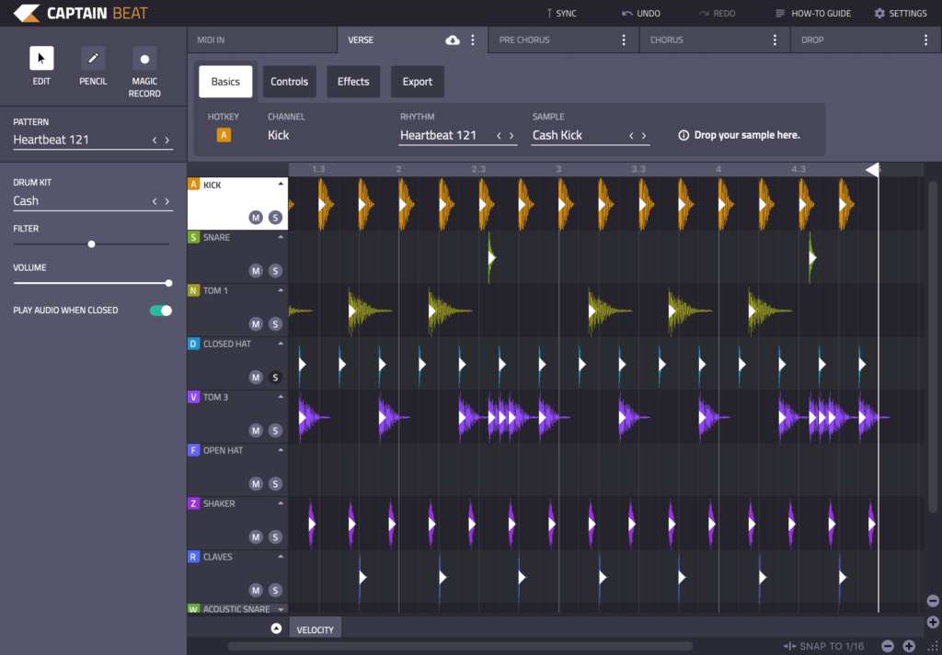Open Settings via the gear icon
Image resolution: width=942 pixels, height=655 pixels.
pyautogui.click(x=879, y=14)
